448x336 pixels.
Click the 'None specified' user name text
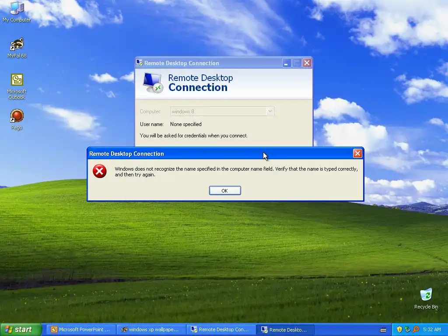click(x=185, y=124)
